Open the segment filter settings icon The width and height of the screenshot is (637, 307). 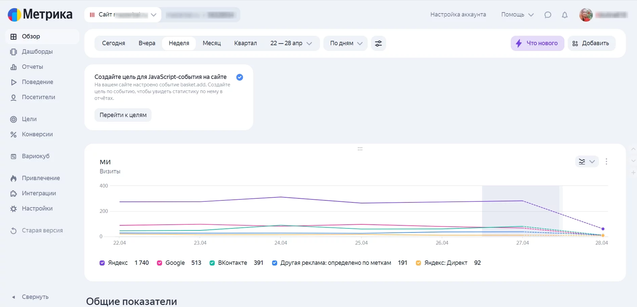(378, 44)
